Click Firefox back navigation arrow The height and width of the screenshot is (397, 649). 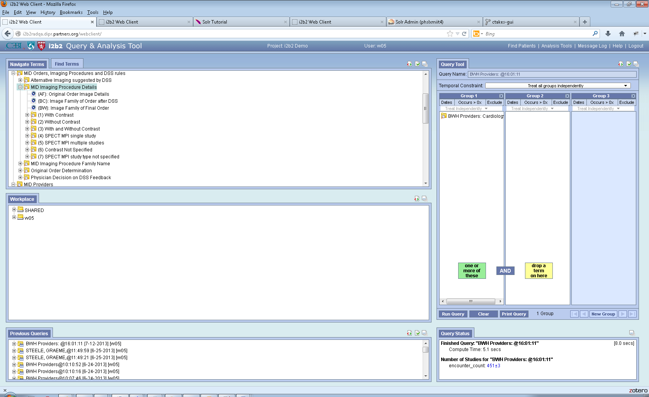[7, 34]
